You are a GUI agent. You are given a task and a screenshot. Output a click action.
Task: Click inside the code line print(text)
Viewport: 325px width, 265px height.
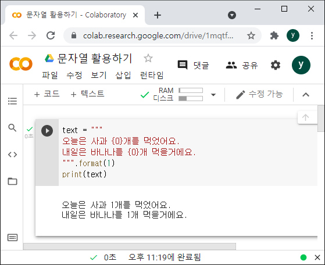(x=84, y=174)
